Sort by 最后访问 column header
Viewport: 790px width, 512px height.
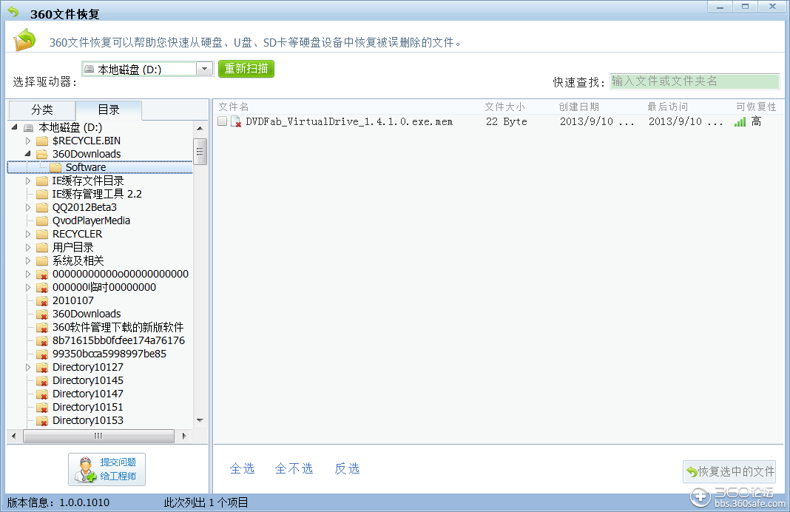tap(667, 107)
